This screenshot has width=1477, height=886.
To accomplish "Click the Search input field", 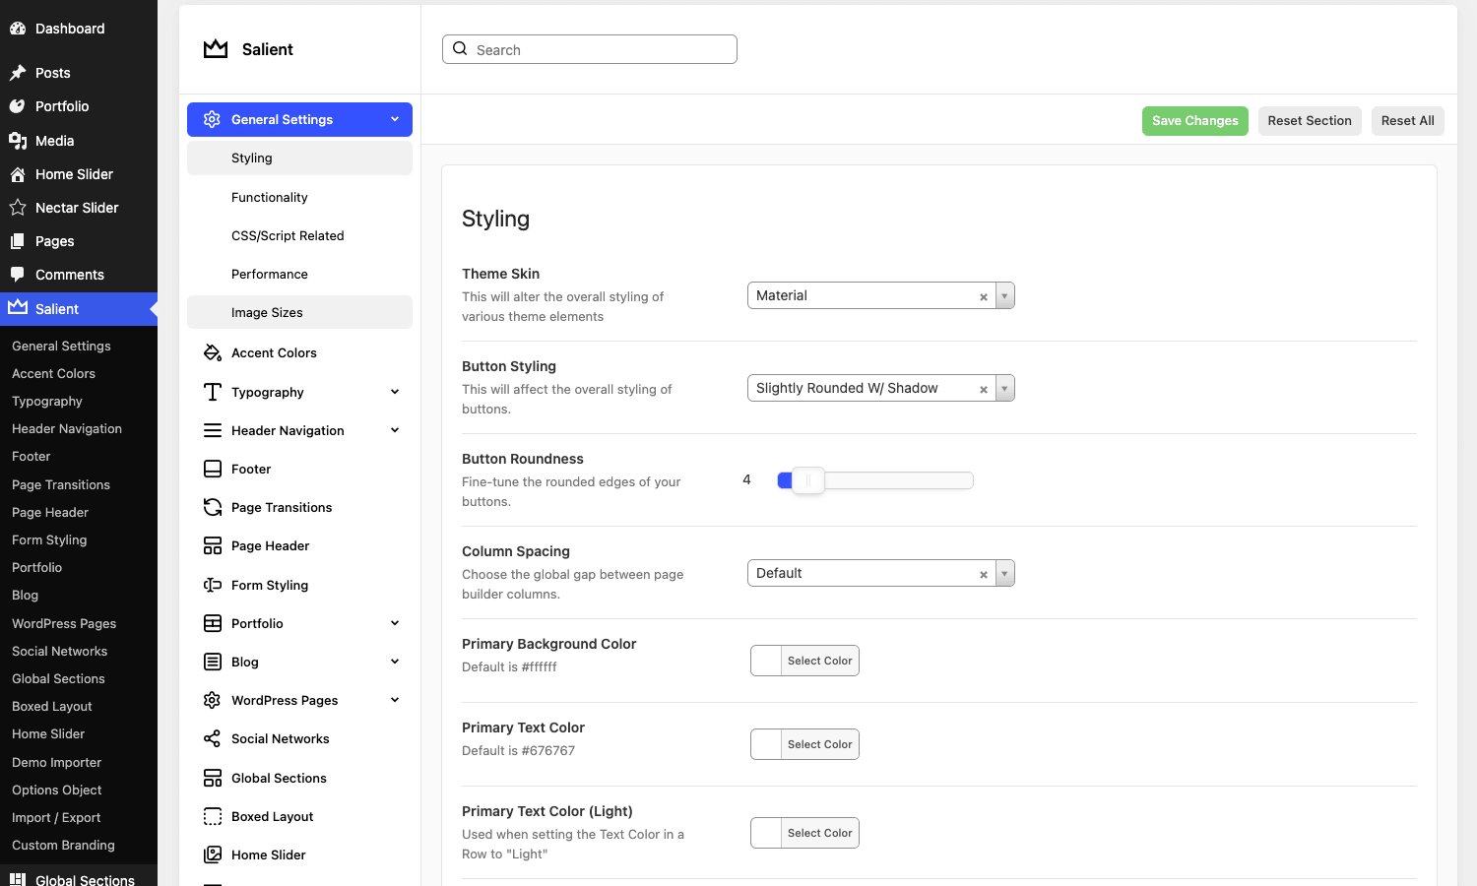I will pos(590,49).
